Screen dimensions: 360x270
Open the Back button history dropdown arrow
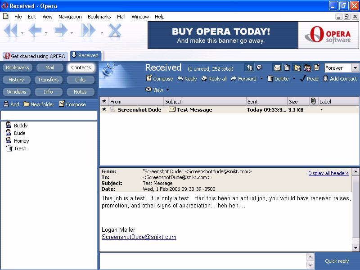[x=46, y=33]
